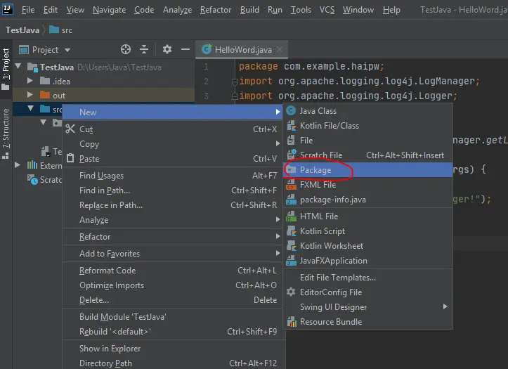Collapse the src folder node
Viewport: 508px width, 369px height.
[30, 108]
